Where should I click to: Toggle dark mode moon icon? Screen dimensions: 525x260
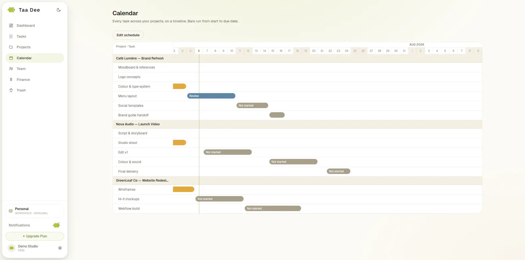point(59,10)
